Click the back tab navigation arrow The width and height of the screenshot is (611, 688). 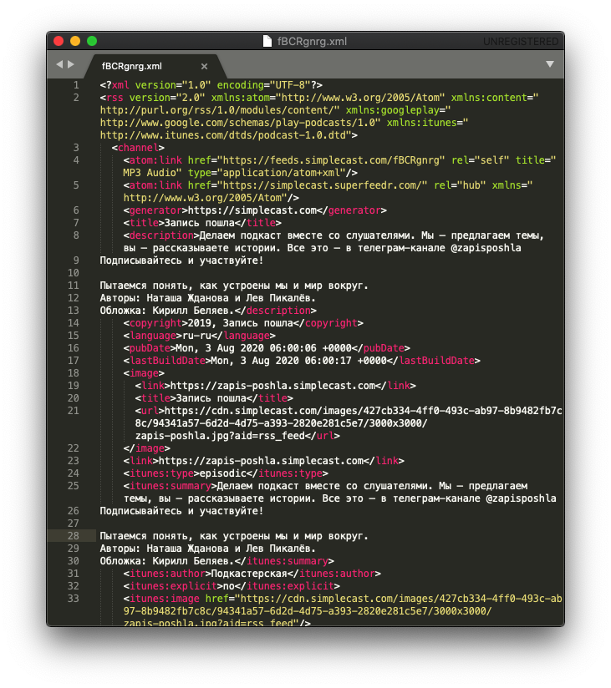(x=59, y=64)
